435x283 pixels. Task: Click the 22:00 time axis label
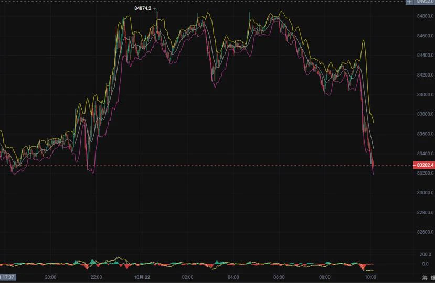pos(96,277)
